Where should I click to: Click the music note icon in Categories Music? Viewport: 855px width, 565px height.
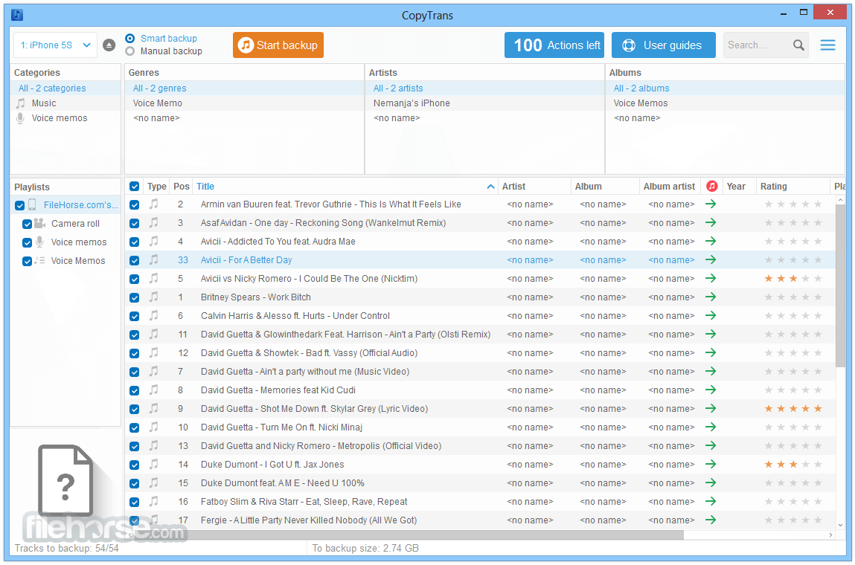21,103
